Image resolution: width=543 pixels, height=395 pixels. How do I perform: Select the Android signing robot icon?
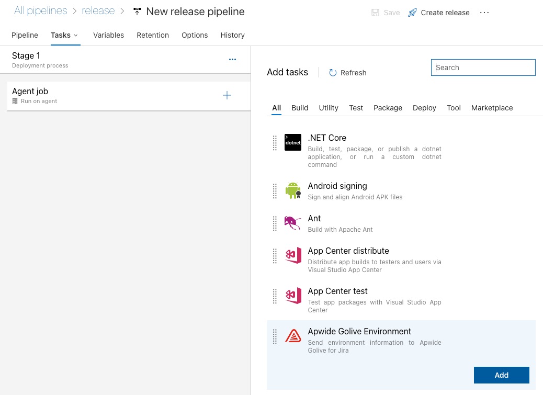[x=293, y=190]
